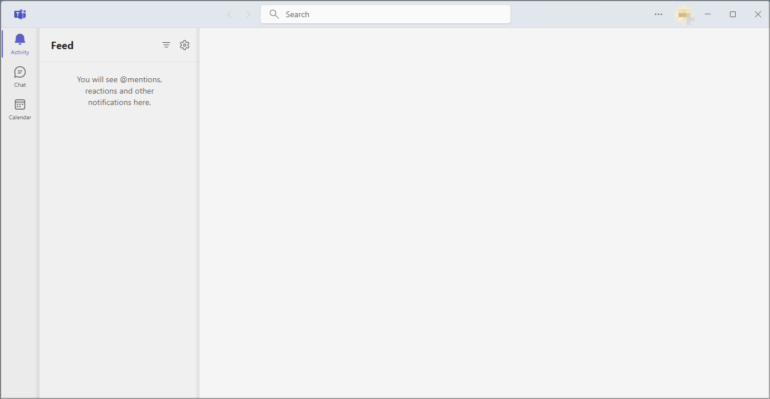Switch to the Calendar section
The image size is (770, 399).
click(x=19, y=109)
